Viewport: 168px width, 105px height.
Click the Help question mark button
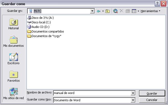(x=157, y=4)
